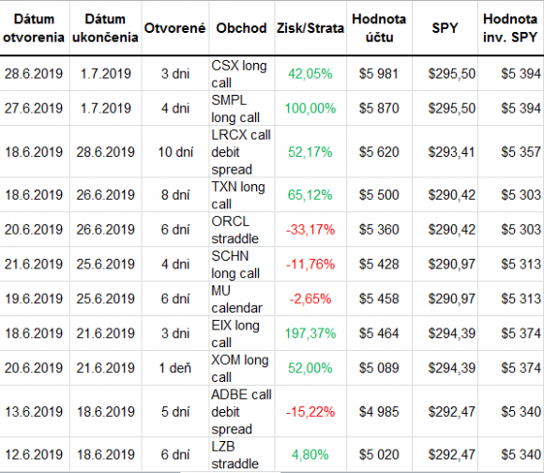Screen dimensions: 544x473
Task: Click the -33,17% loss cell
Action: pos(310,229)
